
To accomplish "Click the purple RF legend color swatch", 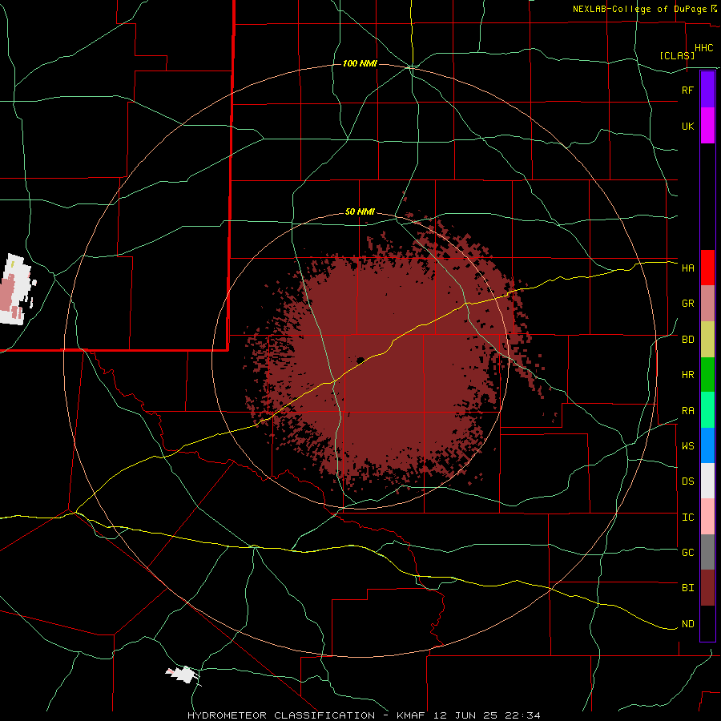I will tap(707, 90).
